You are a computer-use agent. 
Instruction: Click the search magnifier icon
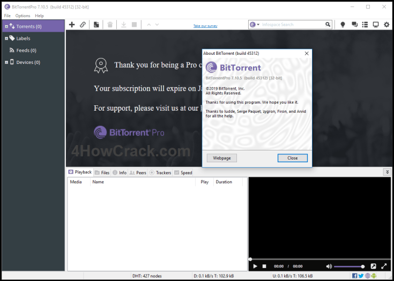(328, 24)
